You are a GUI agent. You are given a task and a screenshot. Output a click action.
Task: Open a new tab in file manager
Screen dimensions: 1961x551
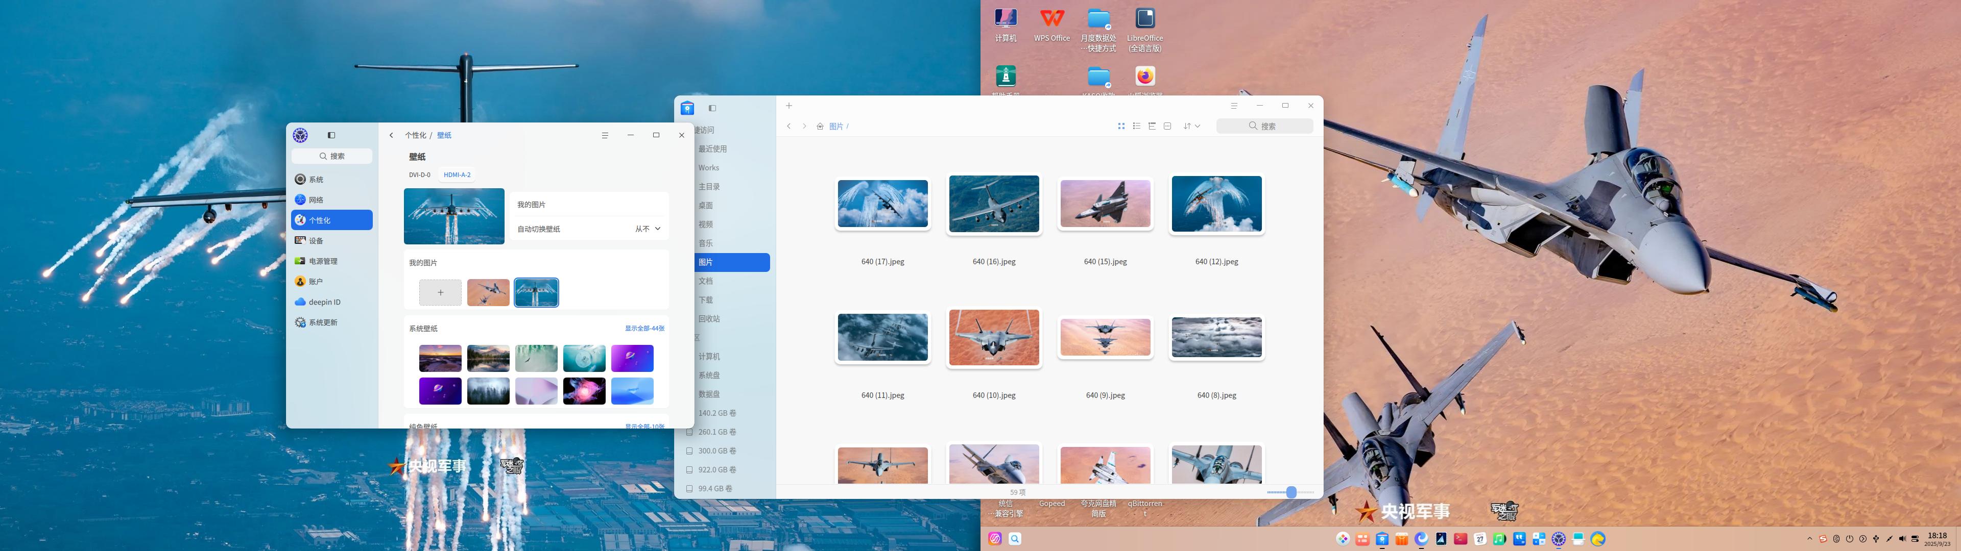coord(788,106)
